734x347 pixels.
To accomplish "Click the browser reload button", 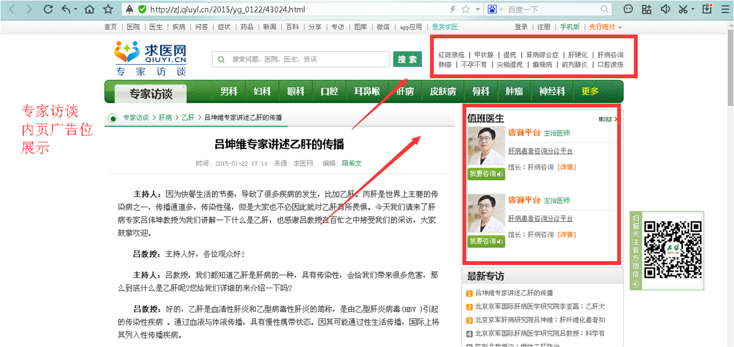I will click(x=48, y=9).
